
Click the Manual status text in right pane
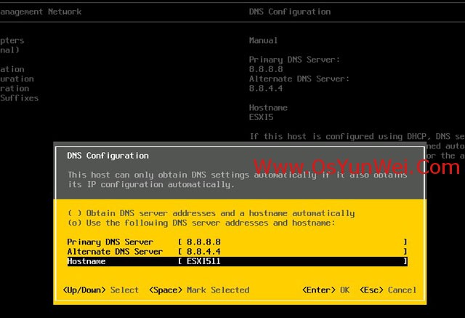[263, 41]
